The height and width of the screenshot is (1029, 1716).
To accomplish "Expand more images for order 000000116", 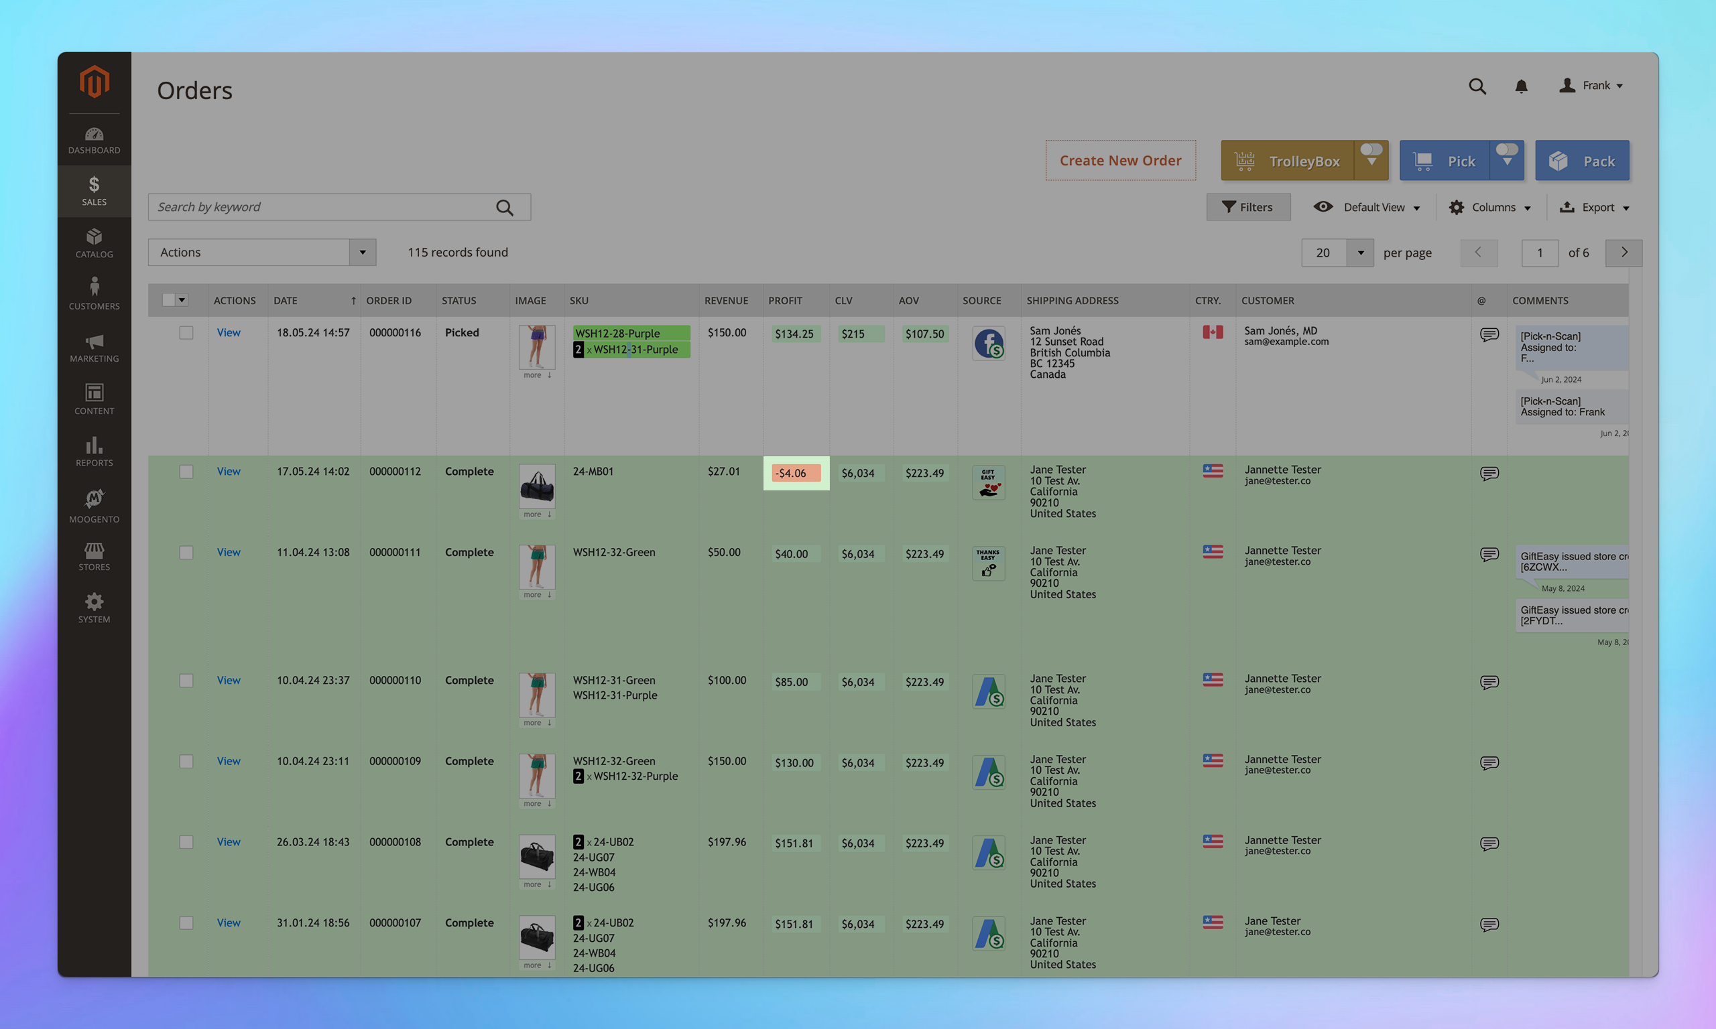I will (x=538, y=375).
